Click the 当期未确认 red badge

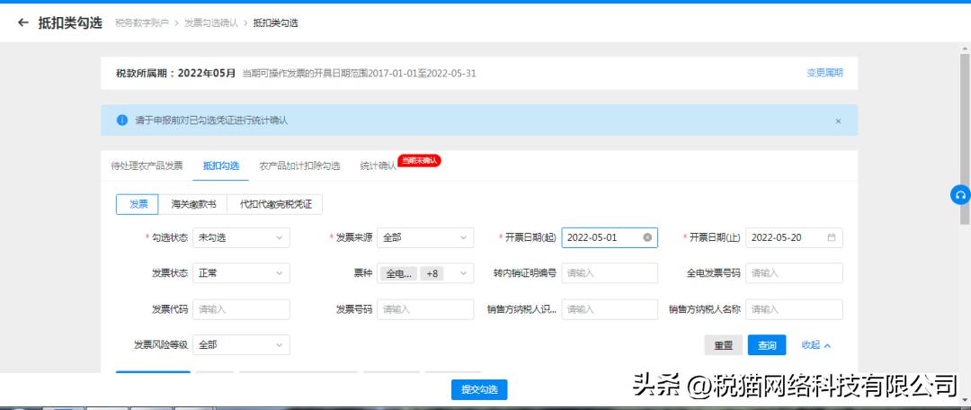point(419,160)
